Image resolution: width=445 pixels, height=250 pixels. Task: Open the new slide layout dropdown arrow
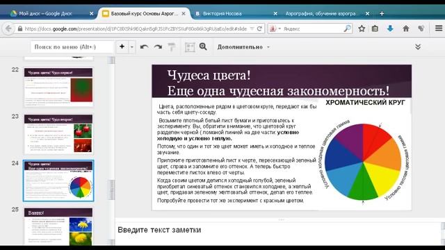tap(131, 47)
